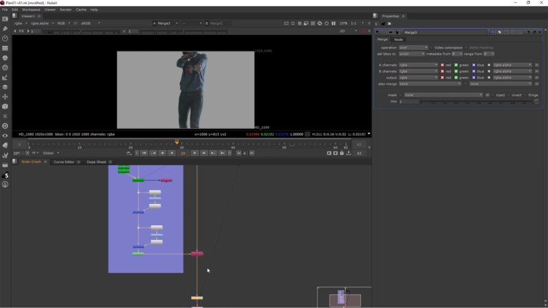Open the File menu
Image resolution: width=548 pixels, height=308 pixels.
(x=5, y=10)
